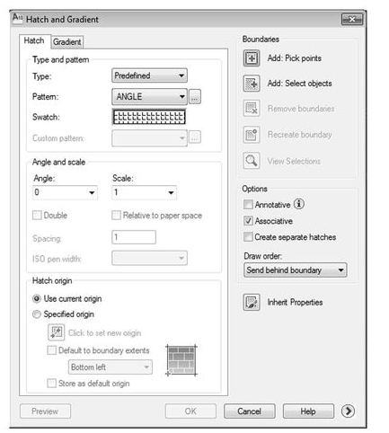Image resolution: width=389 pixels, height=433 pixels.
Task: Click the Cancel button
Action: coord(249,411)
